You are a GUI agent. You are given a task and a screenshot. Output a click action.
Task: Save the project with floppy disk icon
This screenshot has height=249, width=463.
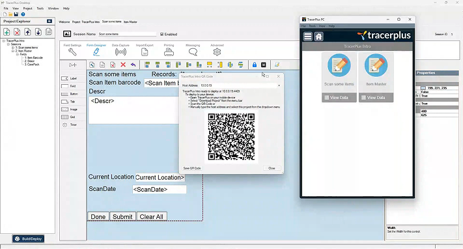pyautogui.click(x=16, y=14)
